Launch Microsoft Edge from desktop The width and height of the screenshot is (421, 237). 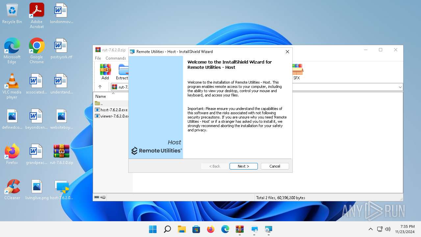(x=12, y=51)
